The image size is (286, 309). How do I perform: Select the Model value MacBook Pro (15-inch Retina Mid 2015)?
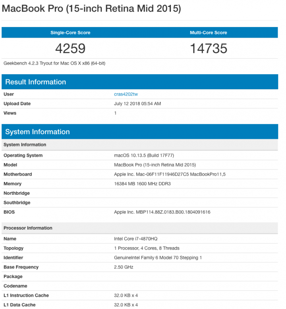point(155,165)
